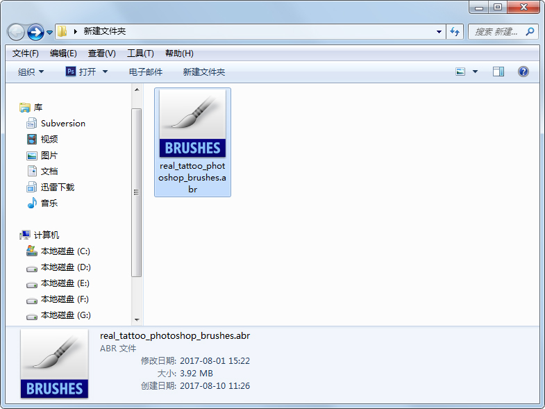Click the Back navigation arrow
The image size is (545, 409).
pos(16,33)
